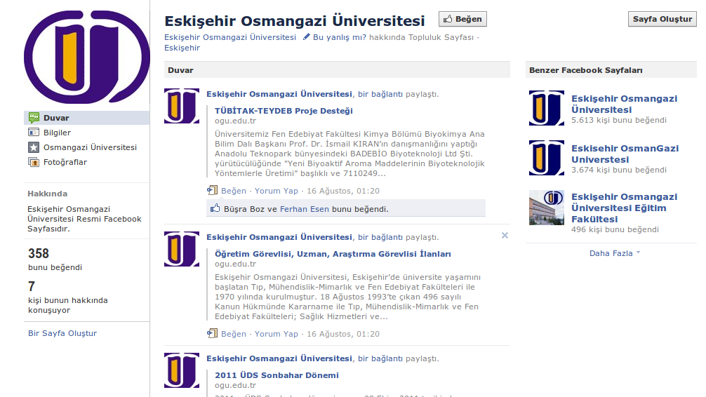
Task: Click Eğitim Fakültesi building thumbnail
Action: tap(547, 208)
